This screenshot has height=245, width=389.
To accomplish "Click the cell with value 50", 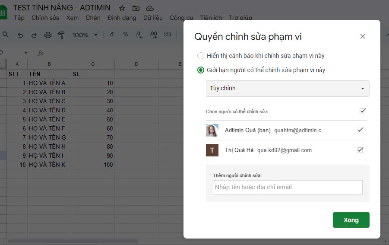I will coord(93,119).
